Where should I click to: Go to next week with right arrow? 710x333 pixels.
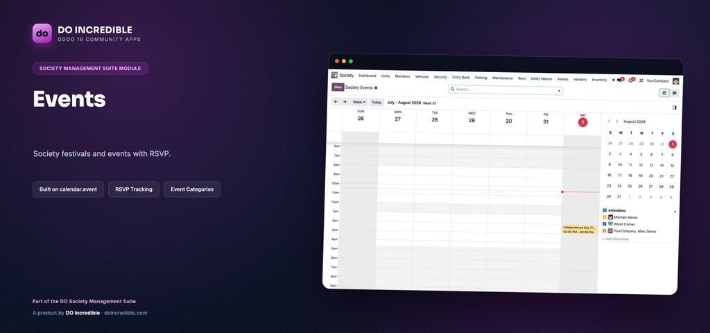pyautogui.click(x=345, y=102)
